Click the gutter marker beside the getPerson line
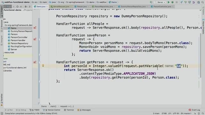This screenshot has width=205, height=115. [35, 62]
